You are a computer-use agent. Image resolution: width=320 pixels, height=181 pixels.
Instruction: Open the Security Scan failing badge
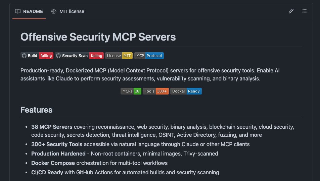click(79, 56)
